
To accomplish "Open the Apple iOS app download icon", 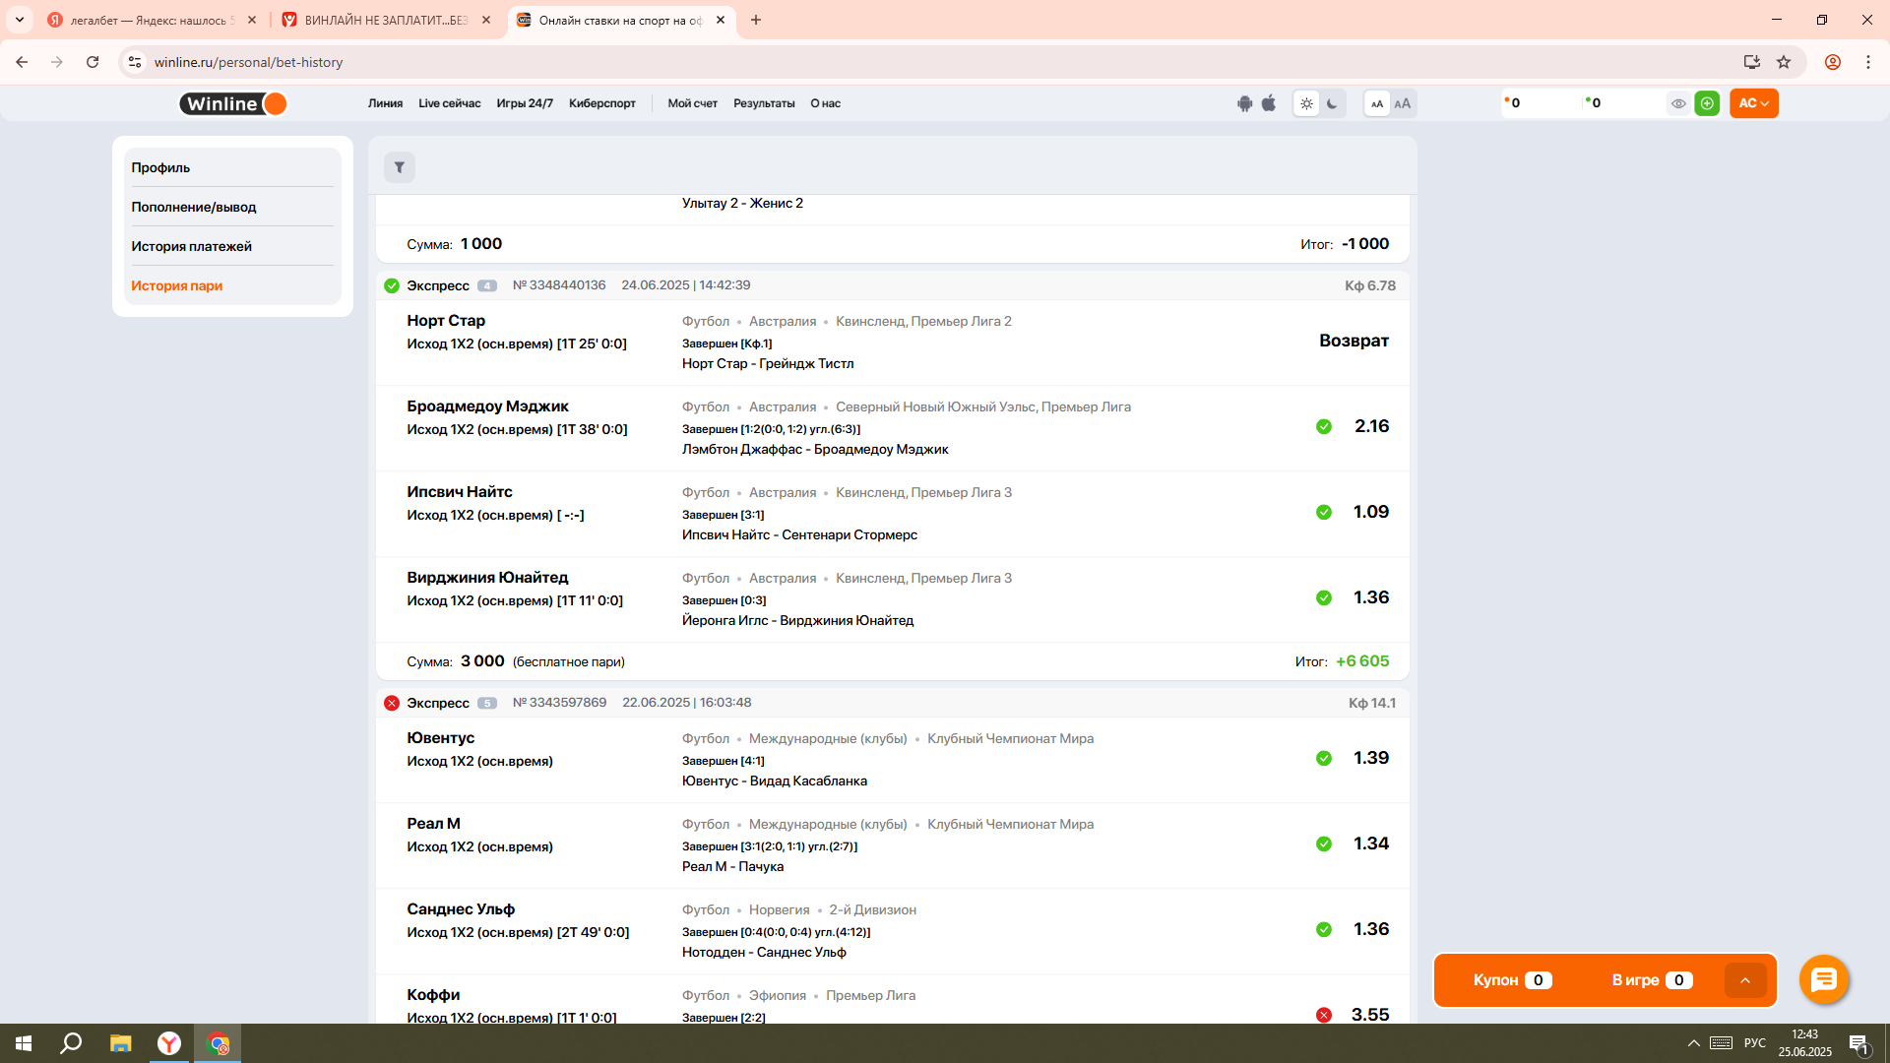I will pyautogui.click(x=1269, y=103).
